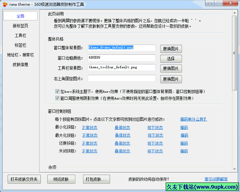
Task: Open 还原按钮 按下状态 image link
Action: [x=155, y=143]
